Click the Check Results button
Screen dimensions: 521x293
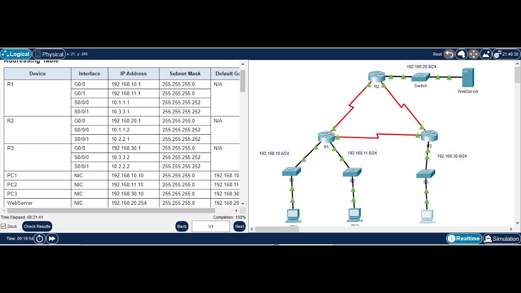pyautogui.click(x=37, y=226)
